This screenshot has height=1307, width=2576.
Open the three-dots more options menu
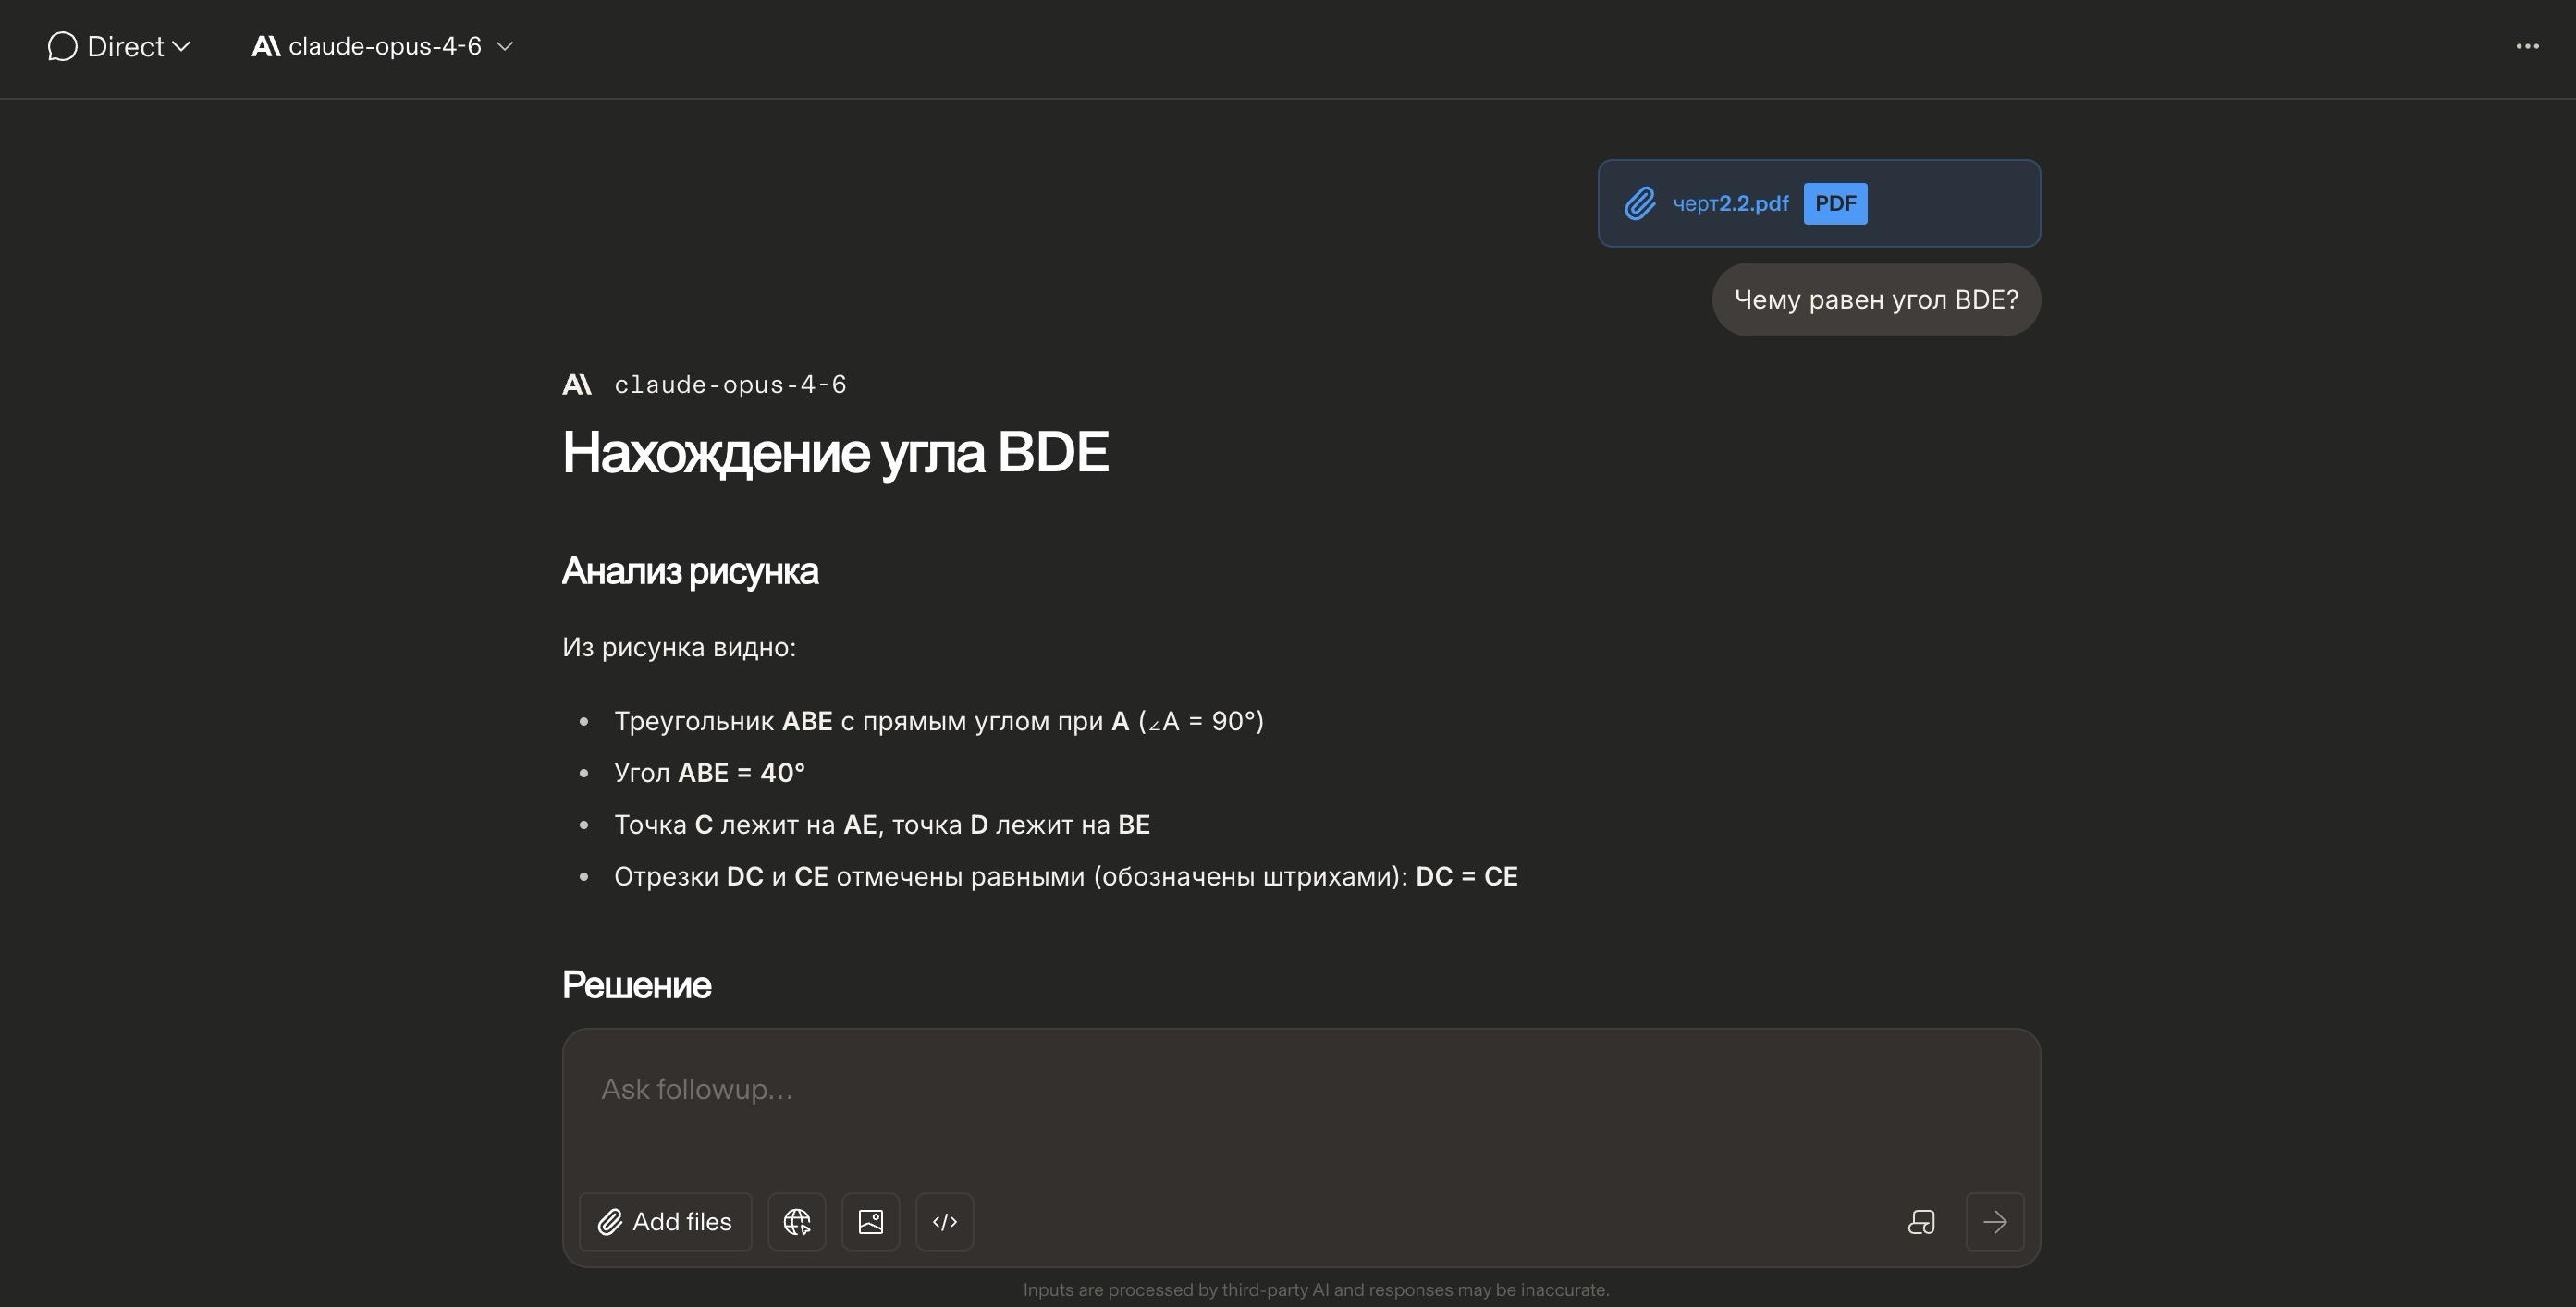pyautogui.click(x=2527, y=47)
